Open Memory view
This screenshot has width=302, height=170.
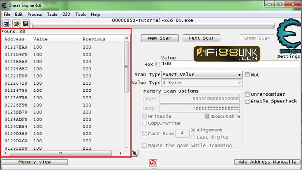pos(35,162)
